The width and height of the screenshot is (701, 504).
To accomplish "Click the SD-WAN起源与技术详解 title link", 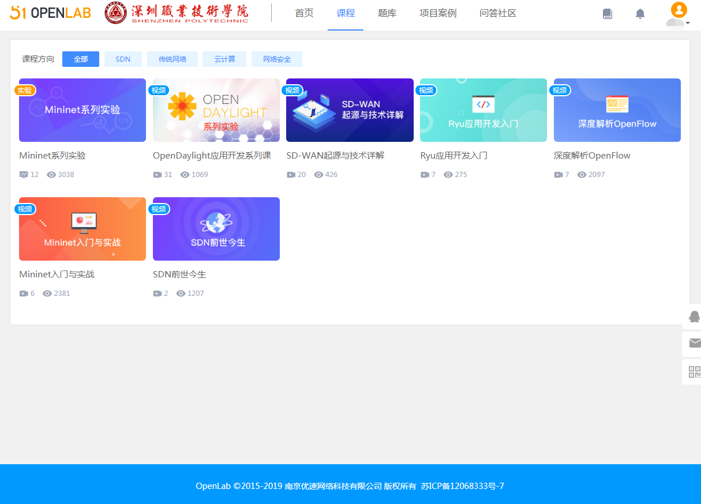I will point(335,156).
